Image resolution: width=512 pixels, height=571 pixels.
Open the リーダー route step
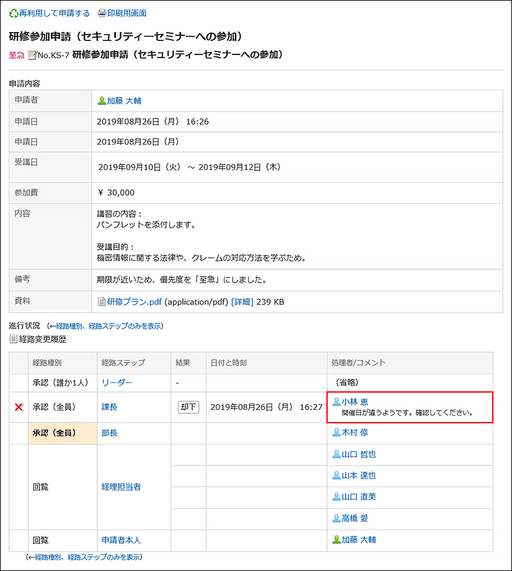117,383
